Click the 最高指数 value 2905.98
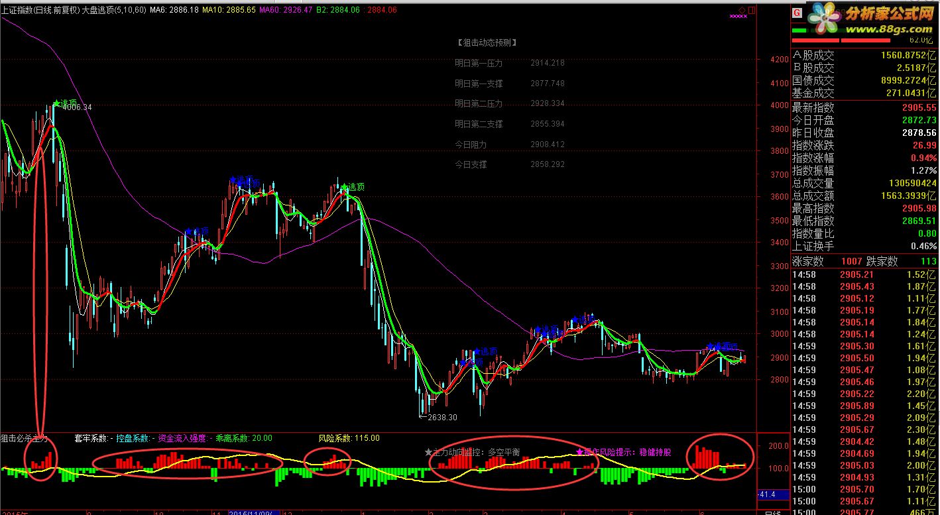940x515 pixels. coord(918,208)
